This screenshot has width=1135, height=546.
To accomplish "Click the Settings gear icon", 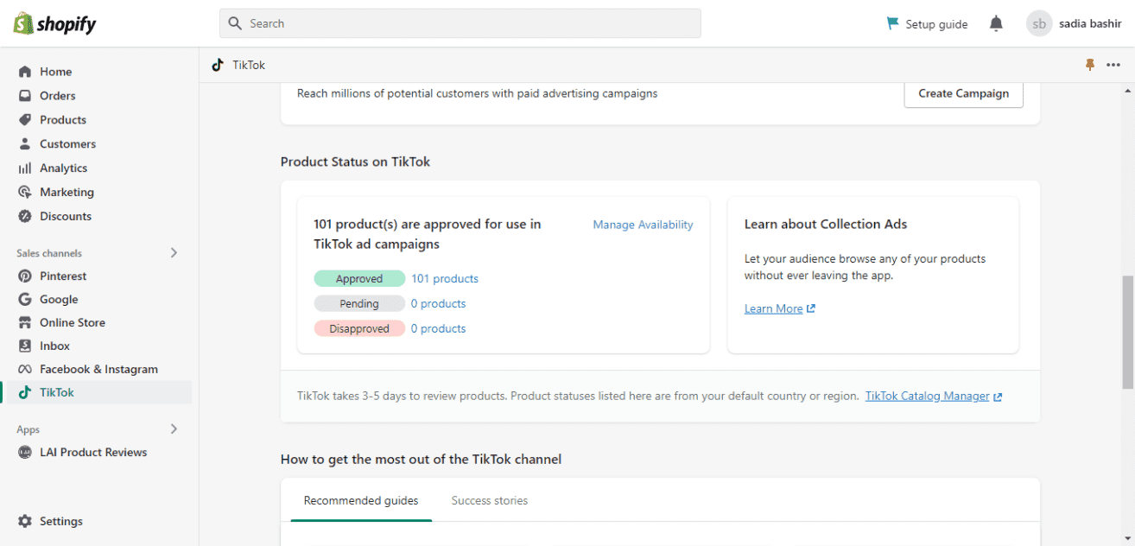I will tap(25, 522).
